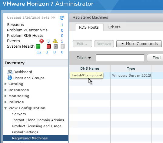Click the green System Health status square

38,46
